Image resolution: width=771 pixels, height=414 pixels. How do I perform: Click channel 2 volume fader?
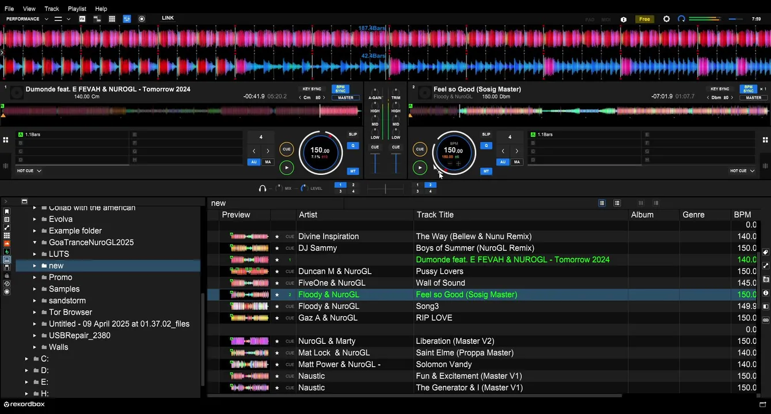(396, 163)
